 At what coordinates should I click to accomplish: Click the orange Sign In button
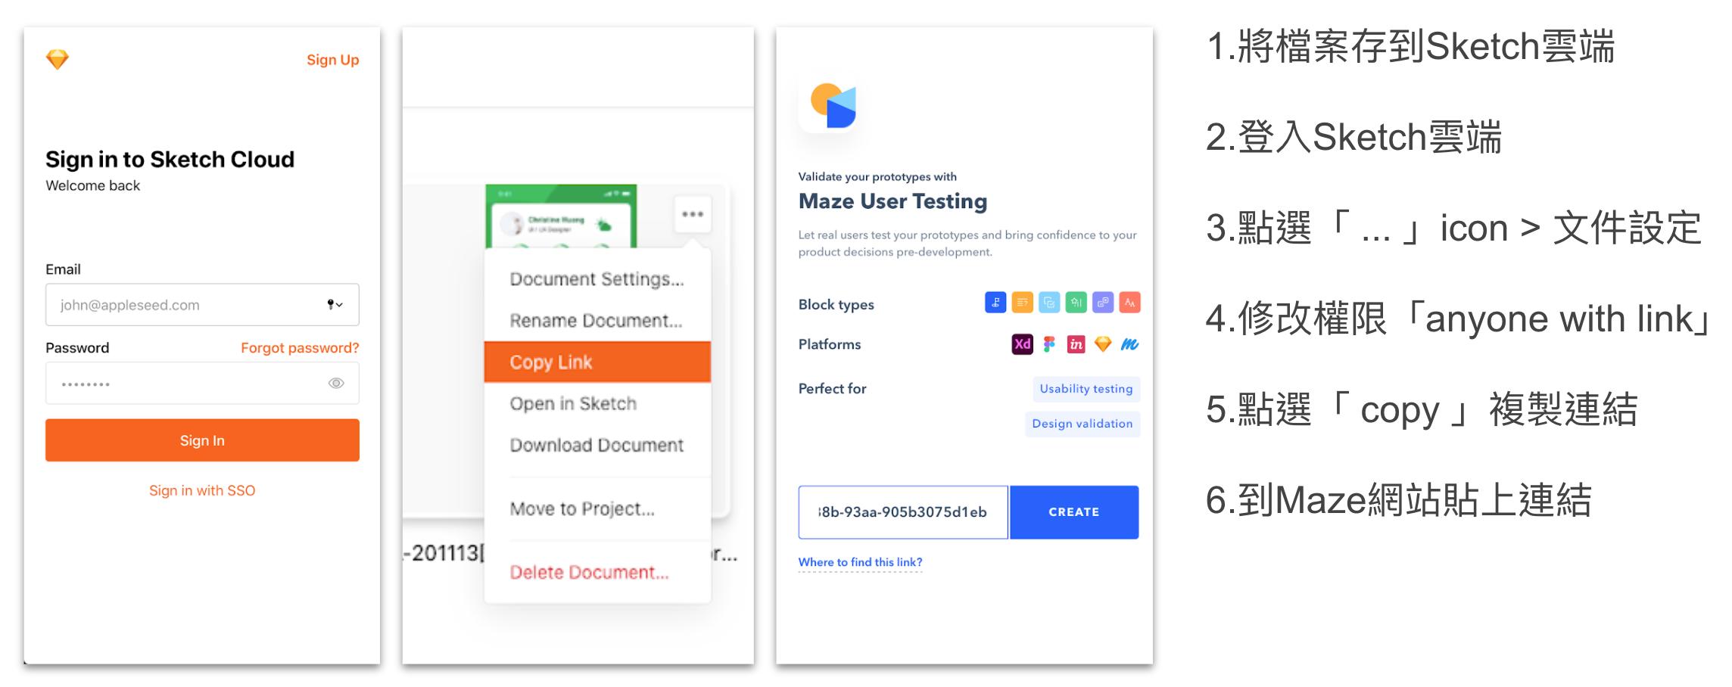(x=202, y=440)
